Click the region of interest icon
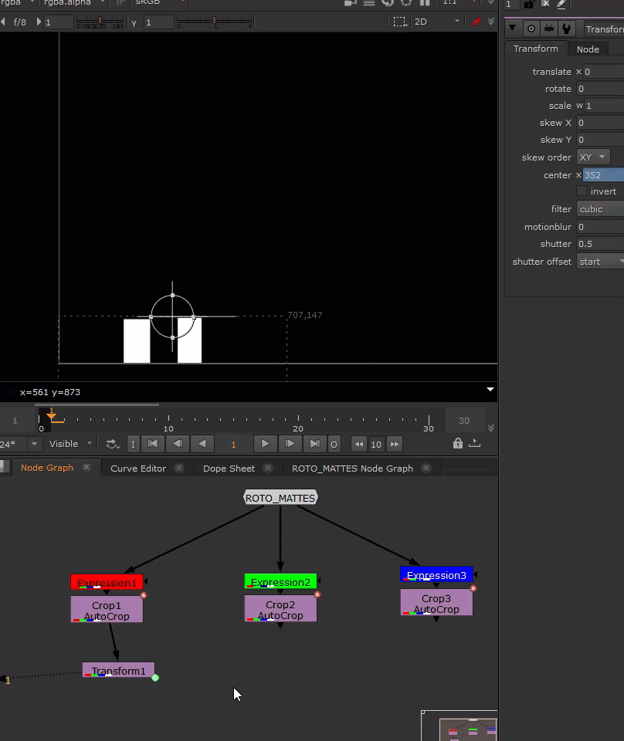Screen dimensions: 624x741 pos(399,22)
